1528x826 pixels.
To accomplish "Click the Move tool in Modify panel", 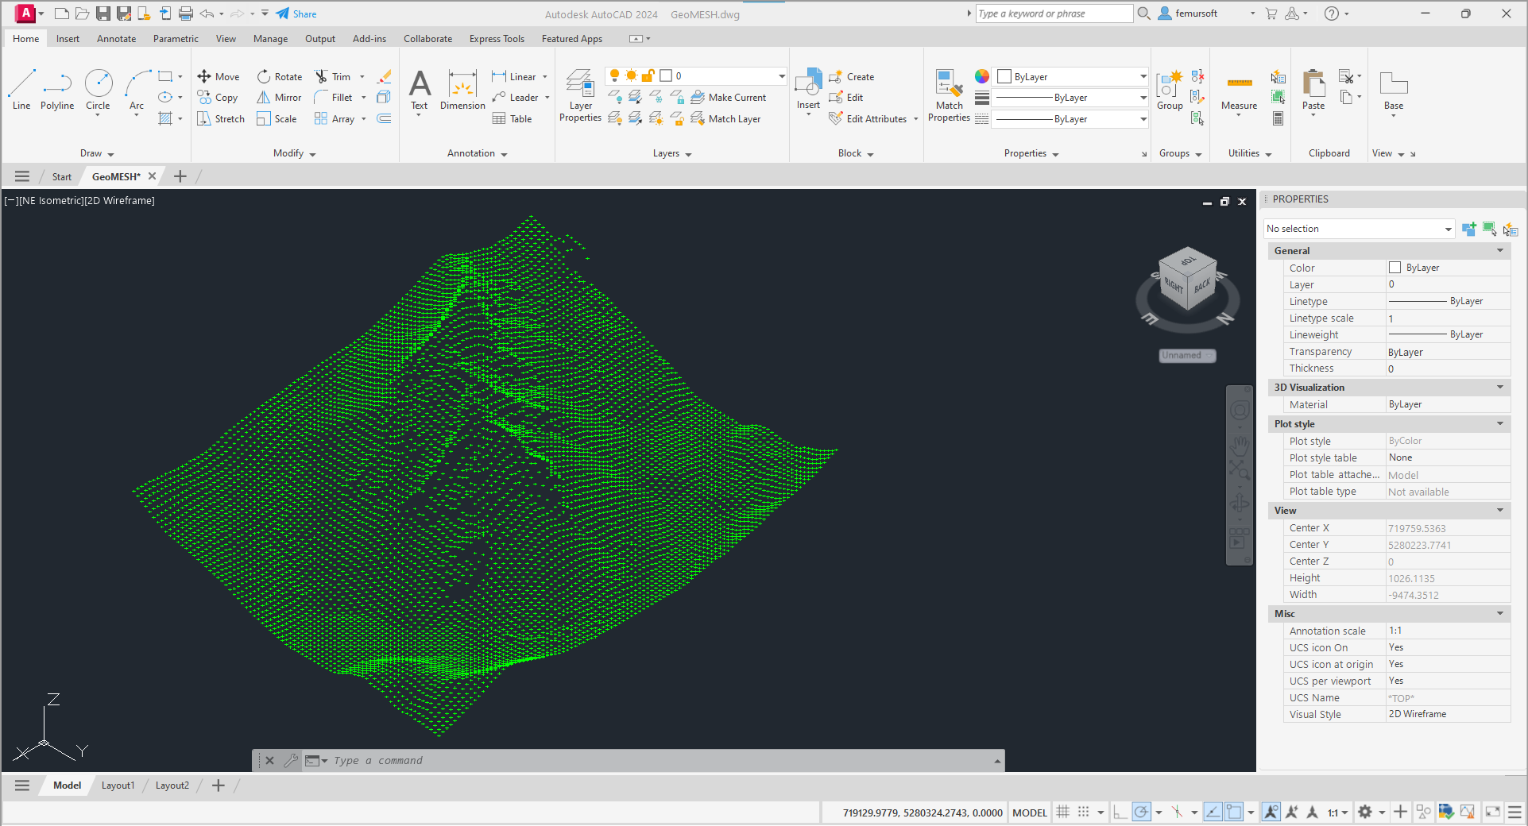I will 219,77.
